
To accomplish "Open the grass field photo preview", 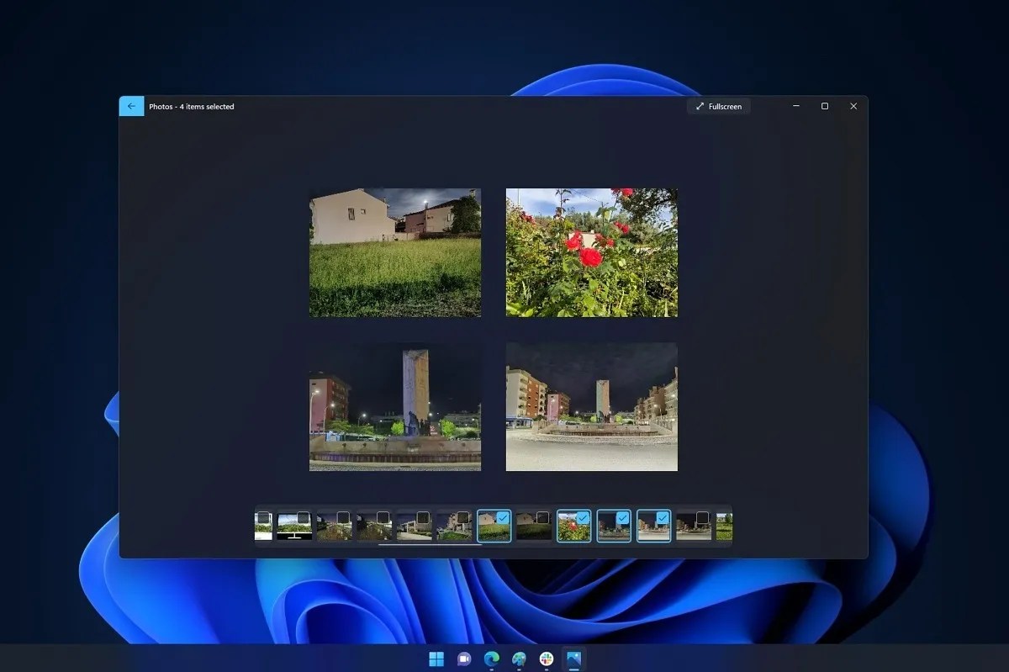I will click(x=395, y=252).
